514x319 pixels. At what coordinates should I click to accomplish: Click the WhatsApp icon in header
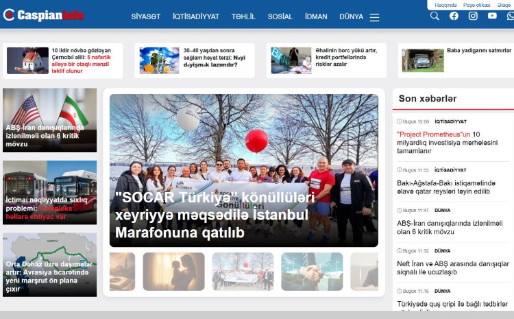[x=510, y=16]
